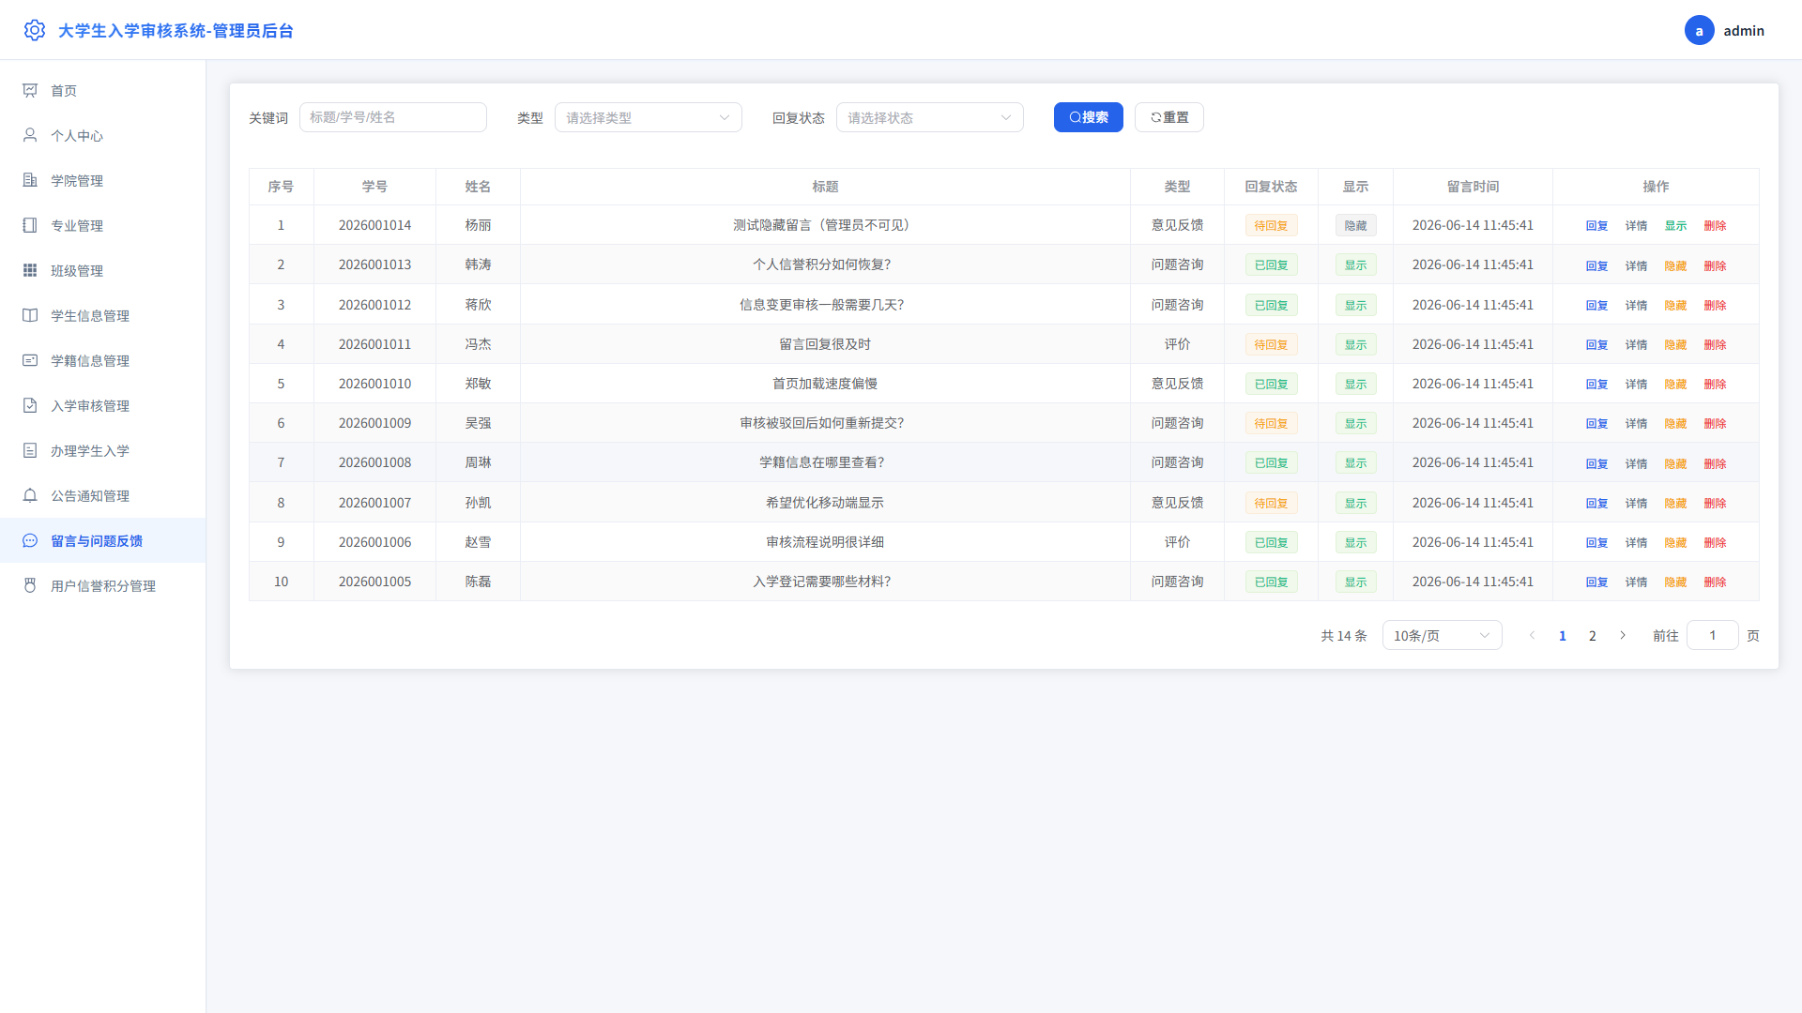Reply to 杨丽's message via 回复
This screenshot has width=1802, height=1013.
pyautogui.click(x=1596, y=226)
